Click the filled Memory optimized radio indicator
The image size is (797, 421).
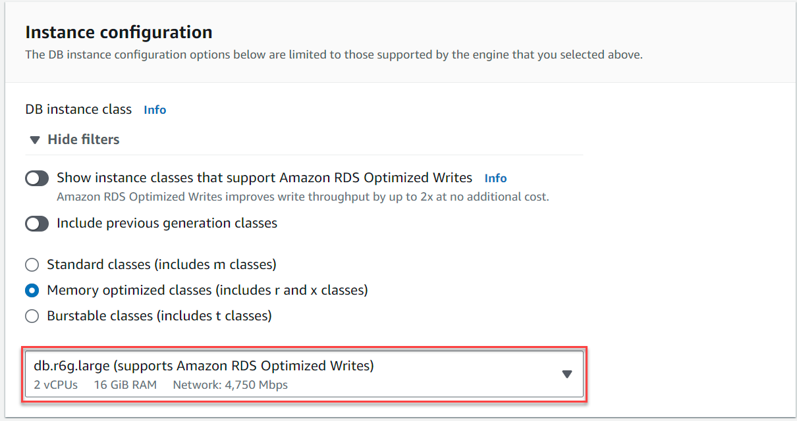32,290
